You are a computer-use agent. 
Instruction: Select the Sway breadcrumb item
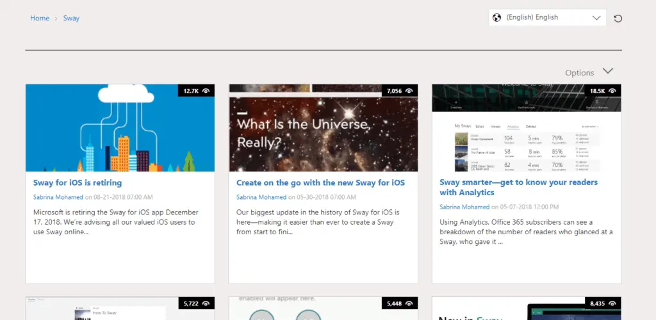[71, 18]
